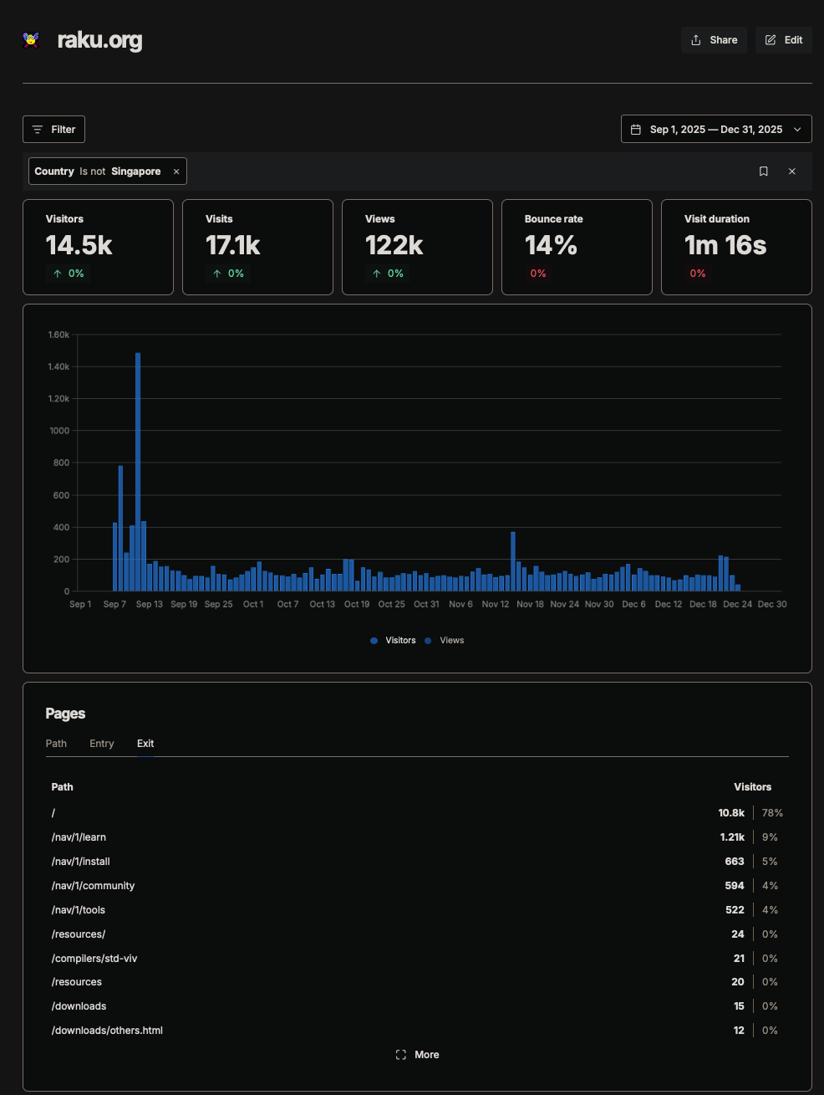Click the Share button
This screenshot has height=1095, width=824.
(x=714, y=40)
